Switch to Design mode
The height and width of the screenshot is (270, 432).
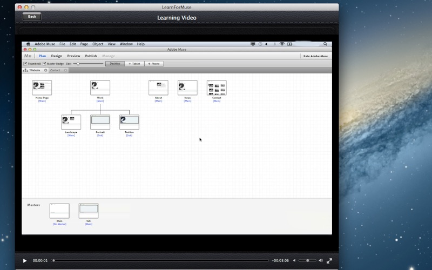coord(57,56)
